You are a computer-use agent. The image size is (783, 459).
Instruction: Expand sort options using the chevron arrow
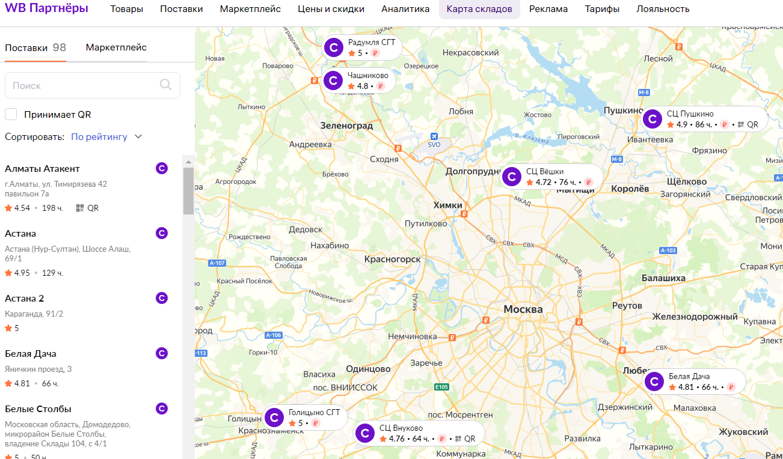coord(138,136)
